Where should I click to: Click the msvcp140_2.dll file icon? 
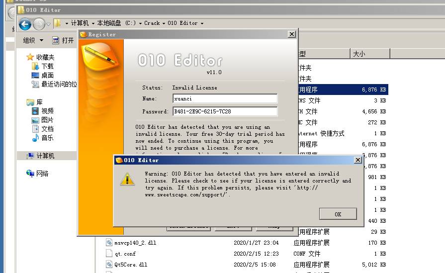(109, 242)
